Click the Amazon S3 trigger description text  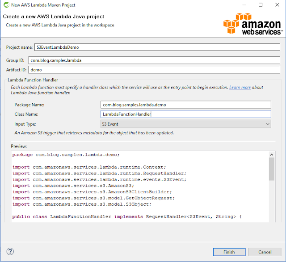pyautogui.click(x=94, y=133)
